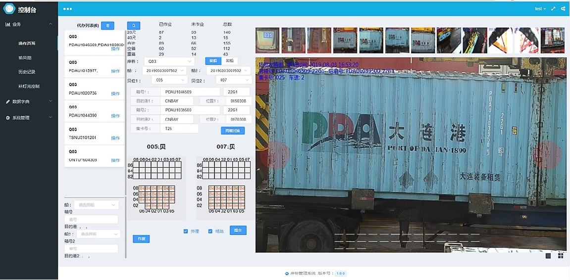The width and height of the screenshot is (570, 280).
Task: Open the 船2 请选择船 dropdown below the list
Action: [x=98, y=234]
